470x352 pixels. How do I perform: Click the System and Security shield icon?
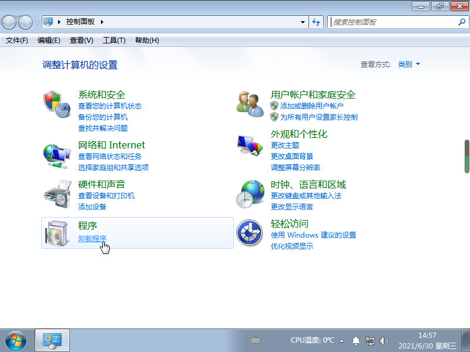[x=57, y=104]
